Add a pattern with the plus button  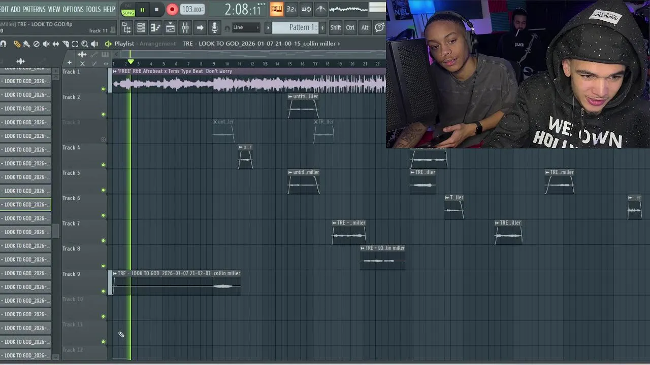click(x=322, y=27)
